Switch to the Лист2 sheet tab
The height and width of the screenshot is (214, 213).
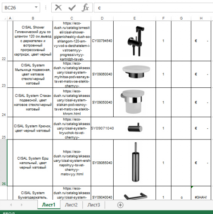pos(71,205)
